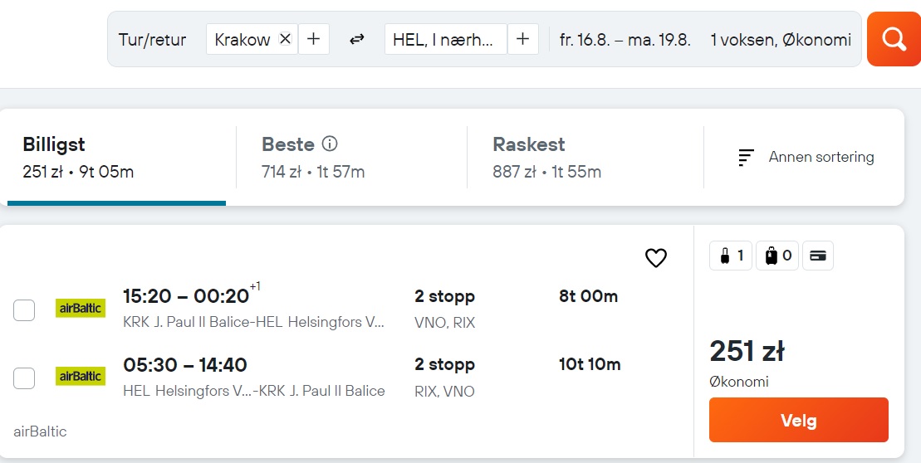921x463 pixels.
Task: Tick the 15:20 – 00:20 outbound flight checkbox
Action: tap(24, 309)
